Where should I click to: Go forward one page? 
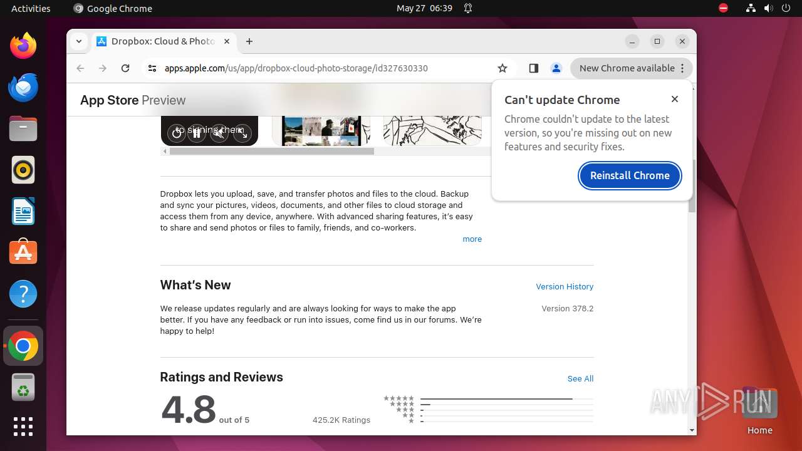[x=103, y=68]
